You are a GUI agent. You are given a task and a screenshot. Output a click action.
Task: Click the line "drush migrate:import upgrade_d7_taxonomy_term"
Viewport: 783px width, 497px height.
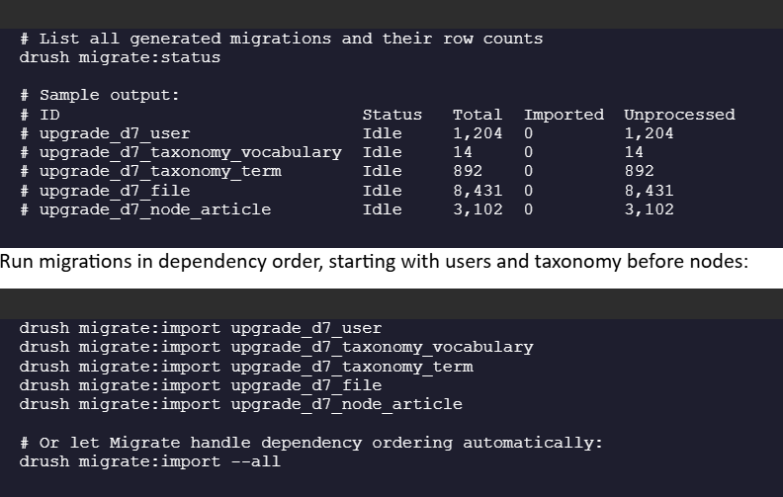[x=246, y=367]
